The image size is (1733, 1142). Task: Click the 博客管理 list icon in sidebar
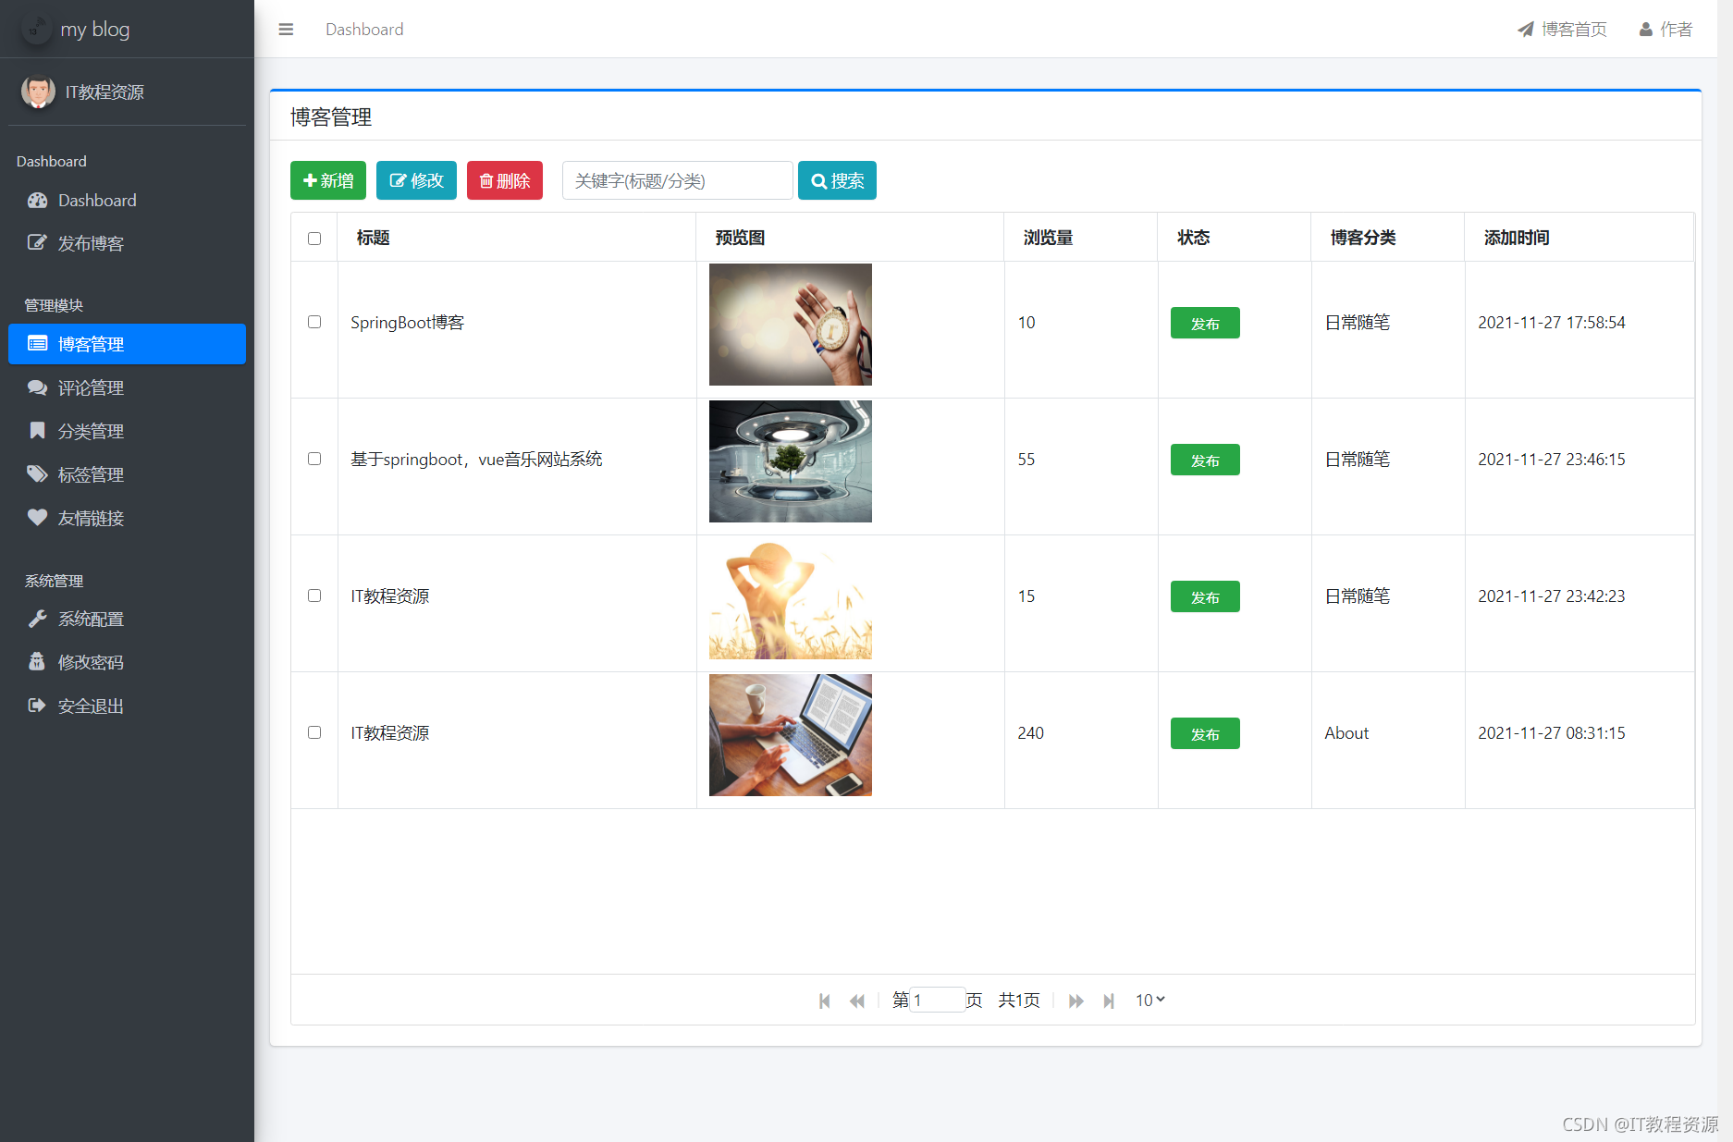37,344
